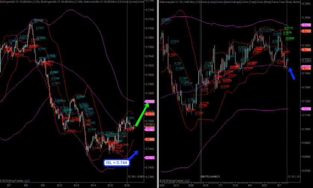Click the 0.7740 price axis label on left chart

[x=150, y=10]
